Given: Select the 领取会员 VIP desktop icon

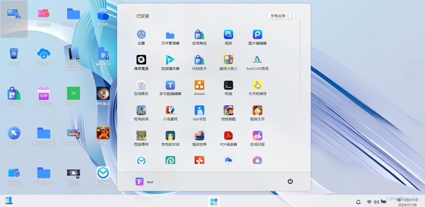Looking at the screenshot, I should (43, 96).
